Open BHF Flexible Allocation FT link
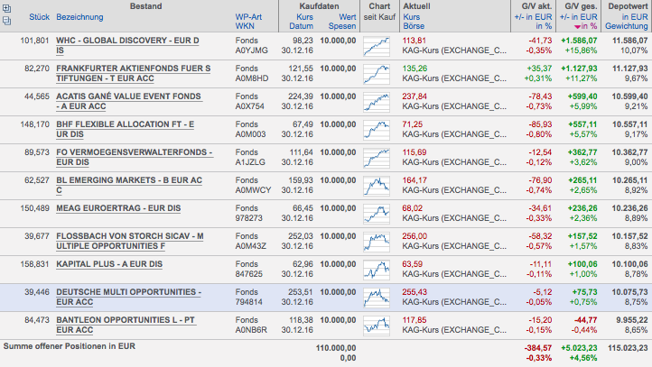The height and width of the screenshot is (367, 652). tap(126, 130)
